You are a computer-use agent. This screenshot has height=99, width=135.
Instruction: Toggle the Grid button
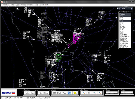click(41, 93)
